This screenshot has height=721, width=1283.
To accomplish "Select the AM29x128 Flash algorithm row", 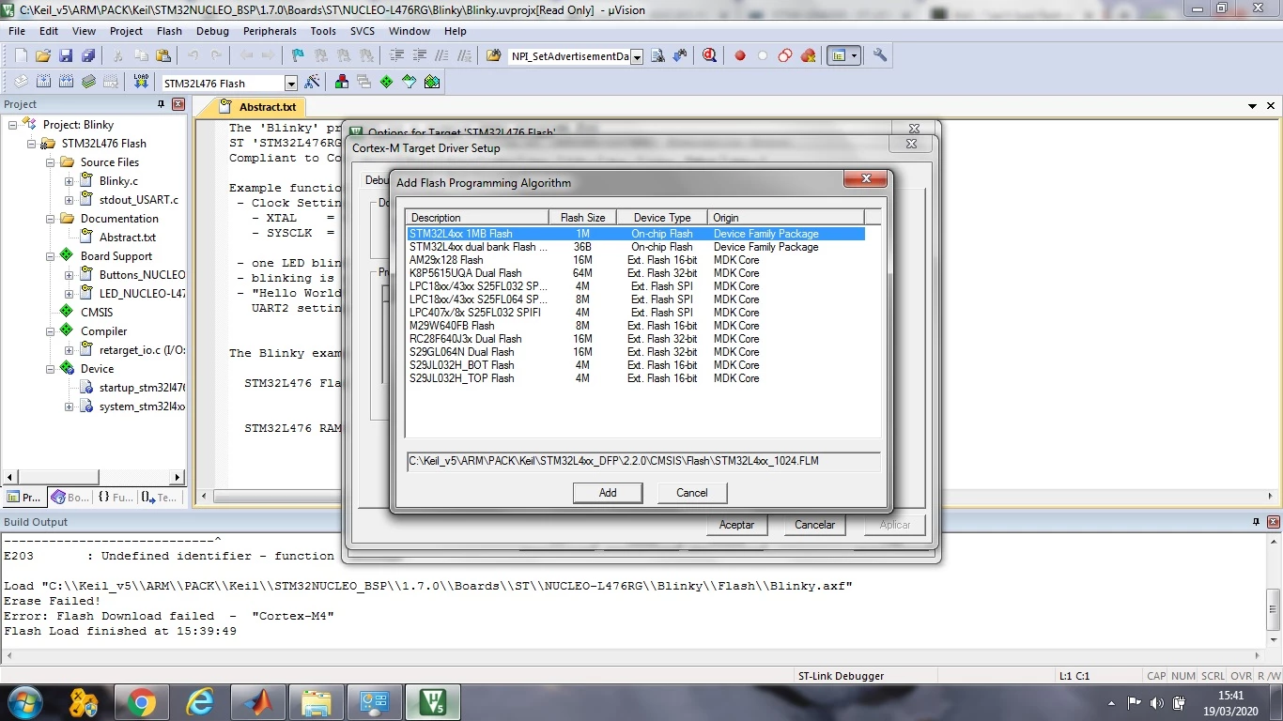I will pyautogui.click(x=636, y=260).
